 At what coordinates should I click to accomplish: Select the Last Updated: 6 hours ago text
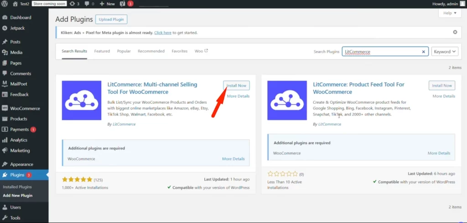431,174
